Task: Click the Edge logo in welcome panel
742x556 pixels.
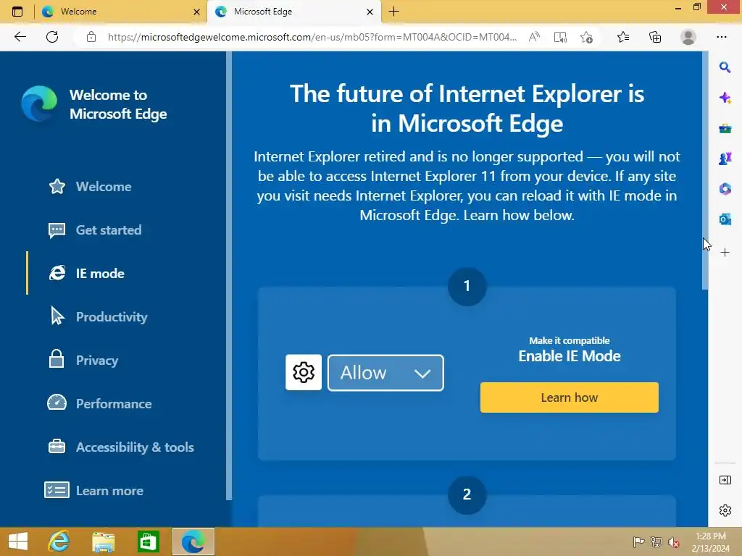Action: (39, 104)
